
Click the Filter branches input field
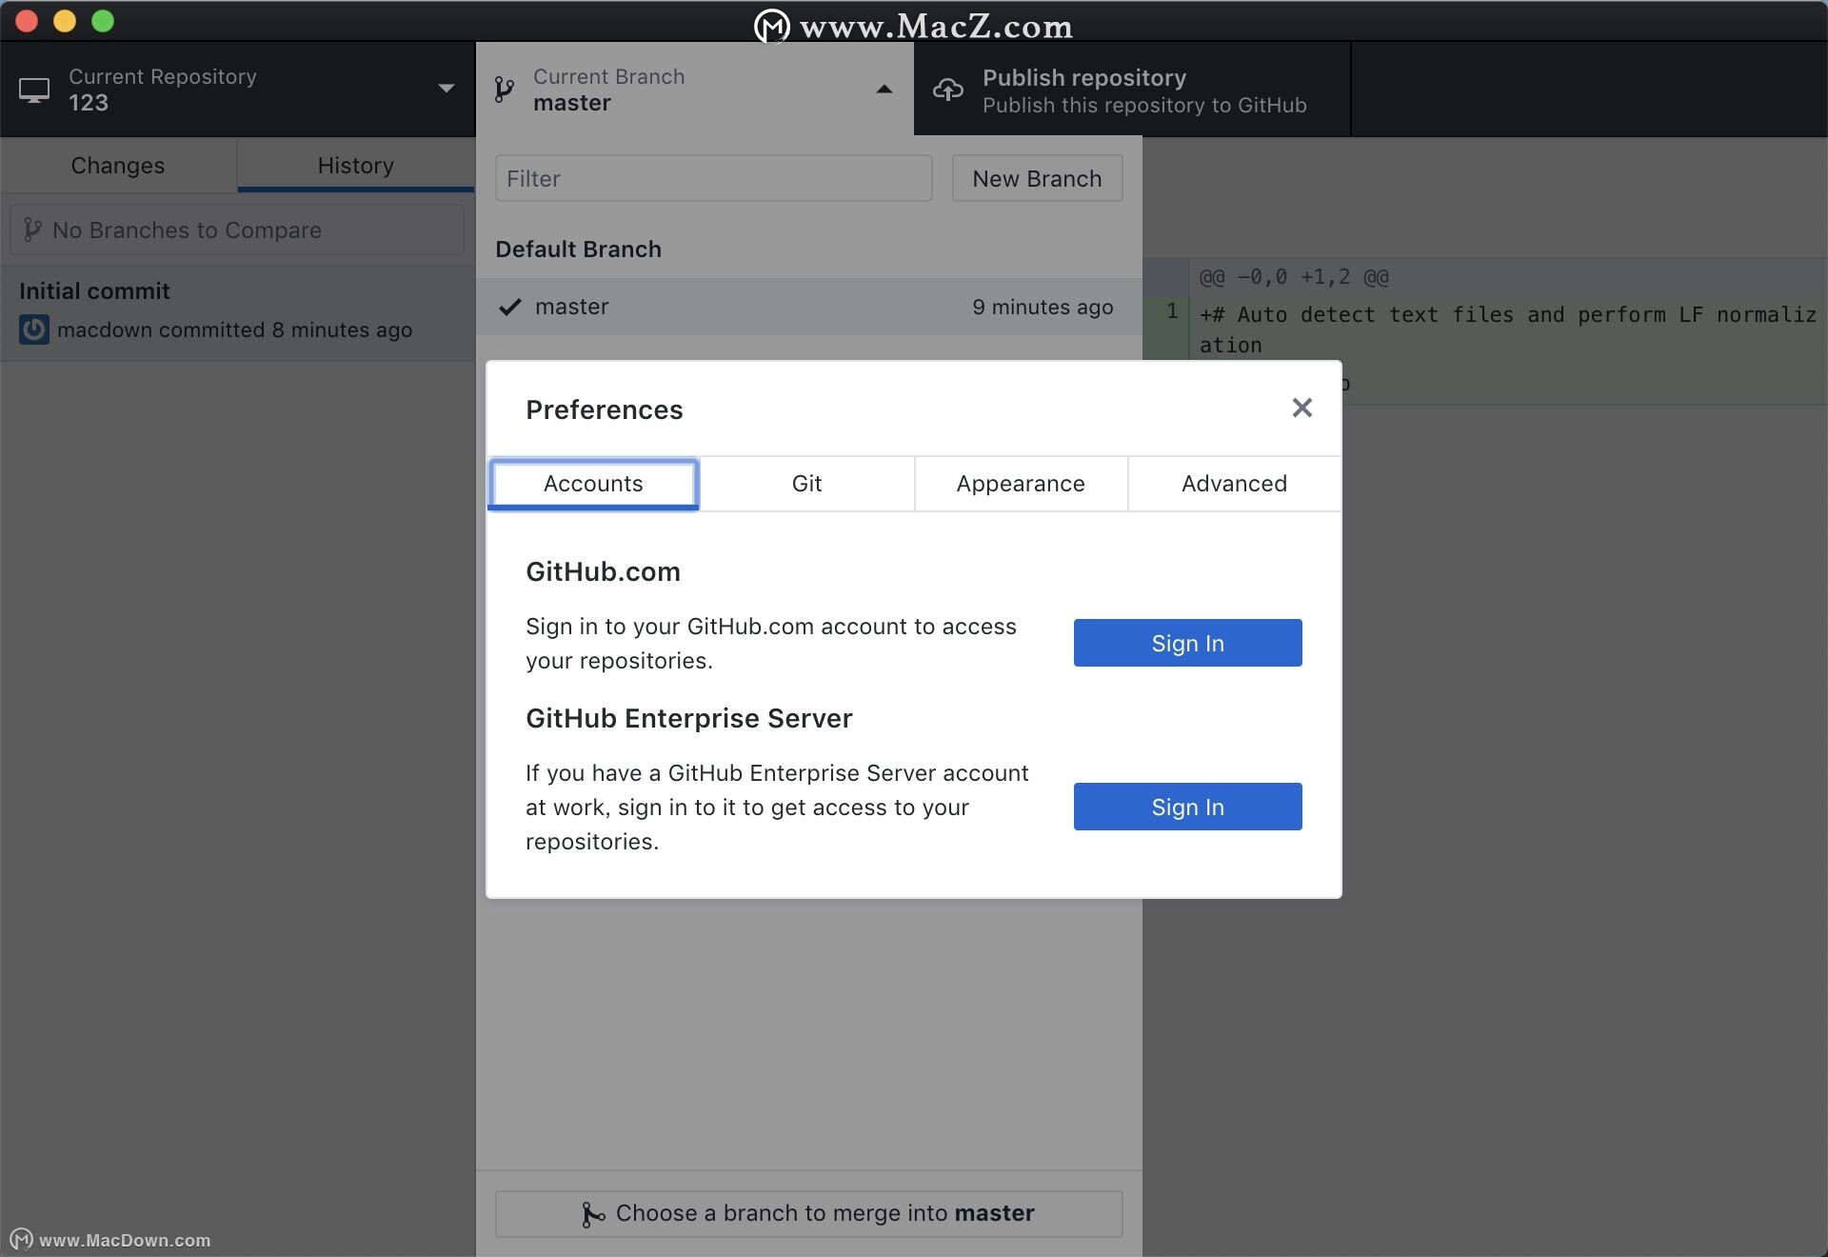pyautogui.click(x=712, y=176)
